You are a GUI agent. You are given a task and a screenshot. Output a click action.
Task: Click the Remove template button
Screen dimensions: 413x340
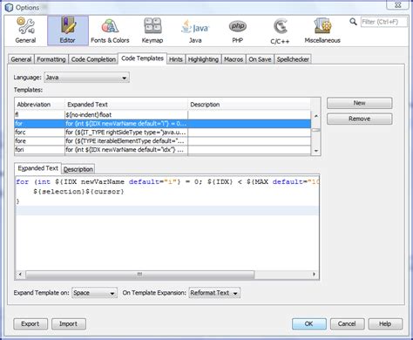[x=359, y=119]
